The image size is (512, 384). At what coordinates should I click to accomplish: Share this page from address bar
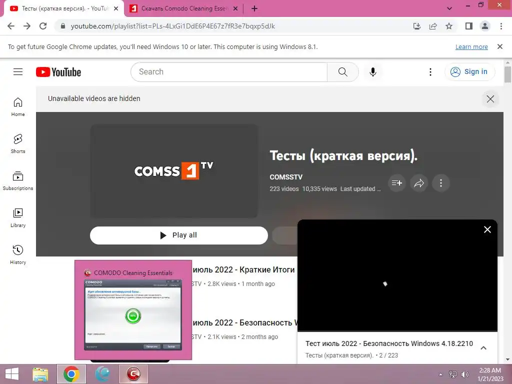tap(433, 26)
